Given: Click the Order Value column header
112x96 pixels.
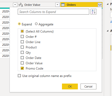Looking at the screenshot, I should (x=39, y=5).
